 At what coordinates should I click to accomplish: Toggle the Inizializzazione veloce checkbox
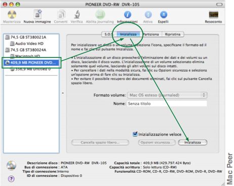click(x=135, y=134)
